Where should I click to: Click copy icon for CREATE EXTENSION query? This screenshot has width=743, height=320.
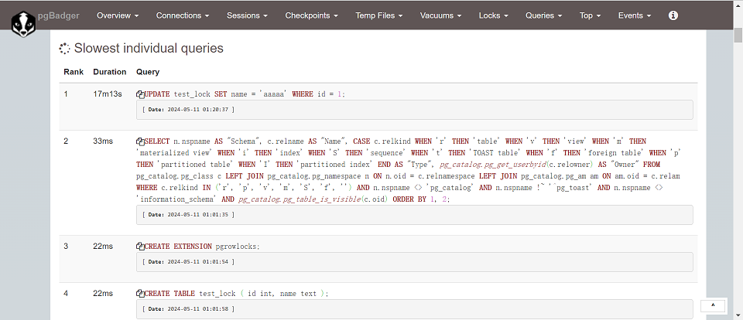140,247
